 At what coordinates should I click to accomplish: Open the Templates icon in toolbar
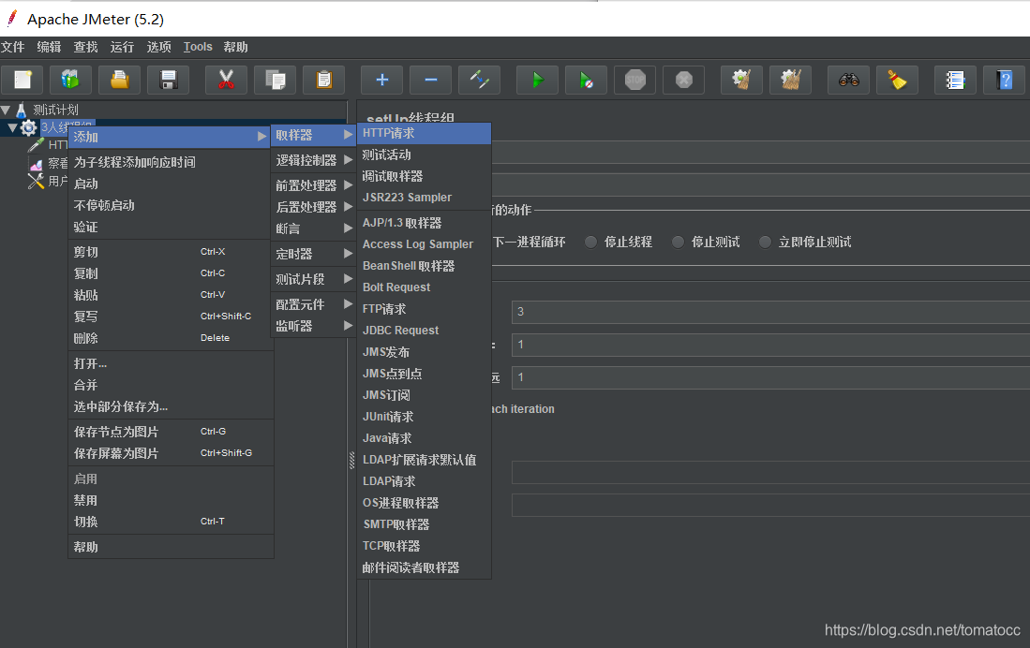[x=71, y=81]
